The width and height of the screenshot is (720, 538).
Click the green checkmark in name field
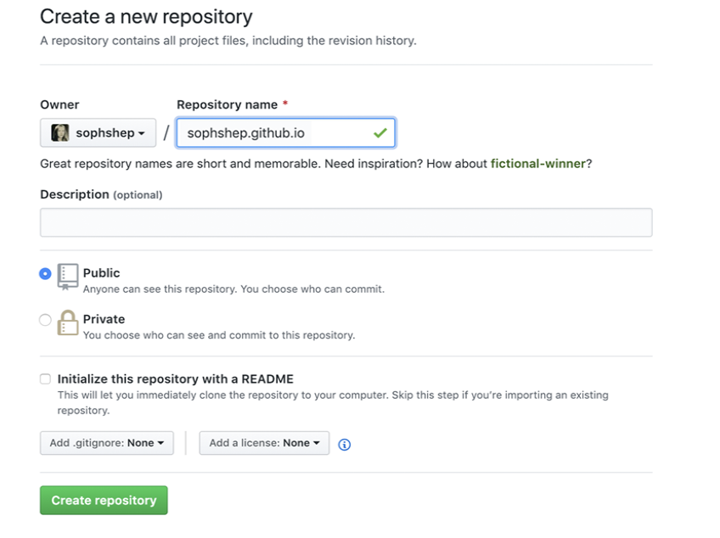[380, 133]
